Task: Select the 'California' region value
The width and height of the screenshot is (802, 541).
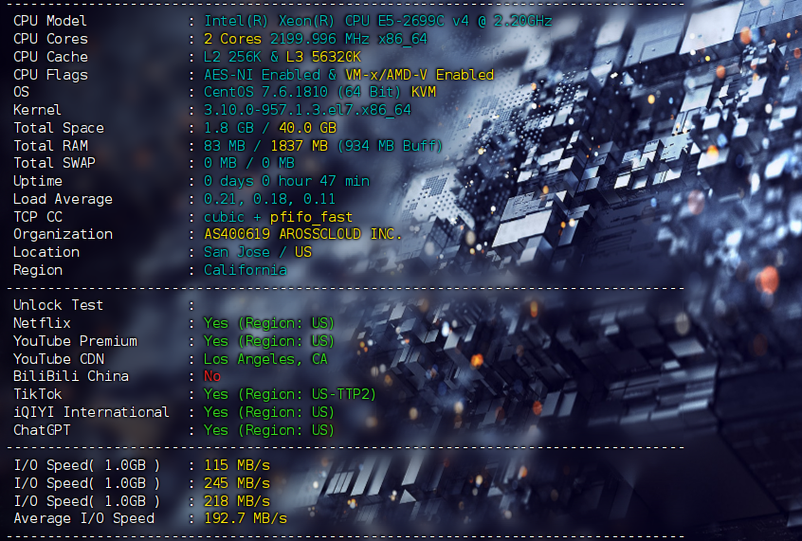Action: tap(246, 270)
